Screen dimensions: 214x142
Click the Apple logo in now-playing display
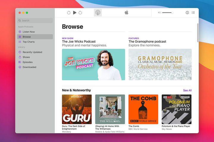coord(127,12)
